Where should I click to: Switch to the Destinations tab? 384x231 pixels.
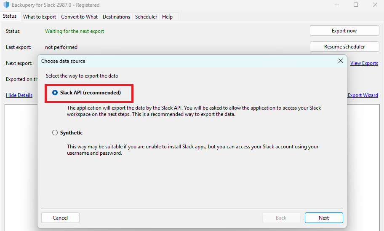click(x=116, y=17)
